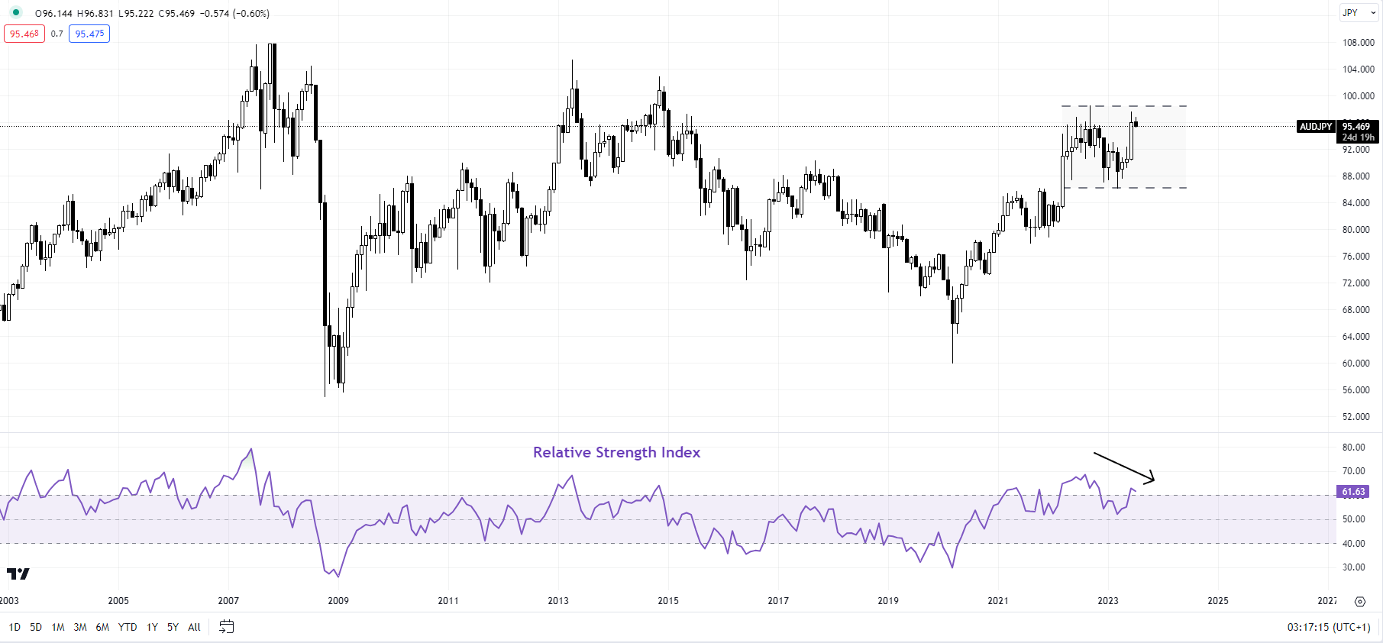
Task: Select the 3M time range
Action: pyautogui.click(x=80, y=627)
